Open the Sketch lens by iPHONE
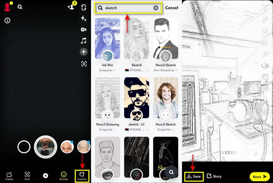 tap(136, 38)
